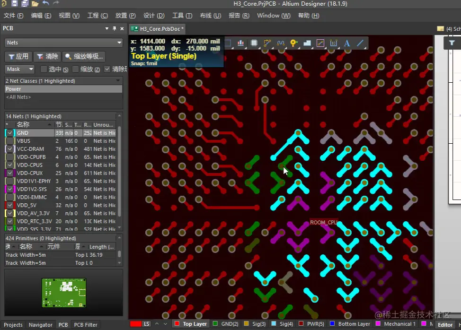Toggle the VDD-CPUX net checkbox
461x330 pixels.
pyautogui.click(x=9, y=173)
